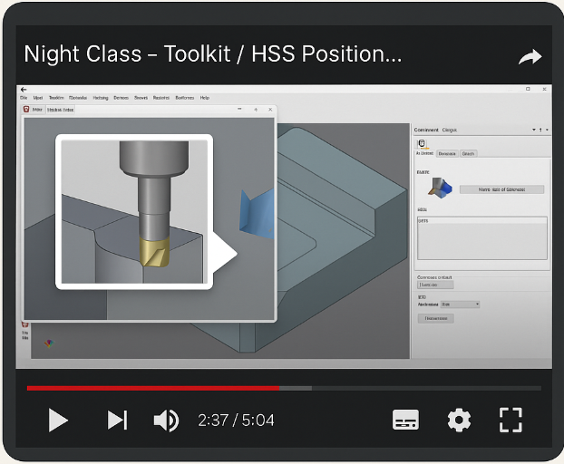
Task: Select second tab in right panel
Action: pyautogui.click(x=447, y=153)
